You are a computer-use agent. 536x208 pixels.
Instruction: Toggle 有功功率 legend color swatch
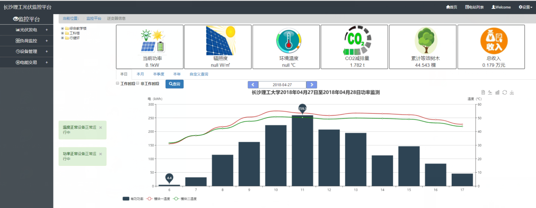click(x=126, y=199)
